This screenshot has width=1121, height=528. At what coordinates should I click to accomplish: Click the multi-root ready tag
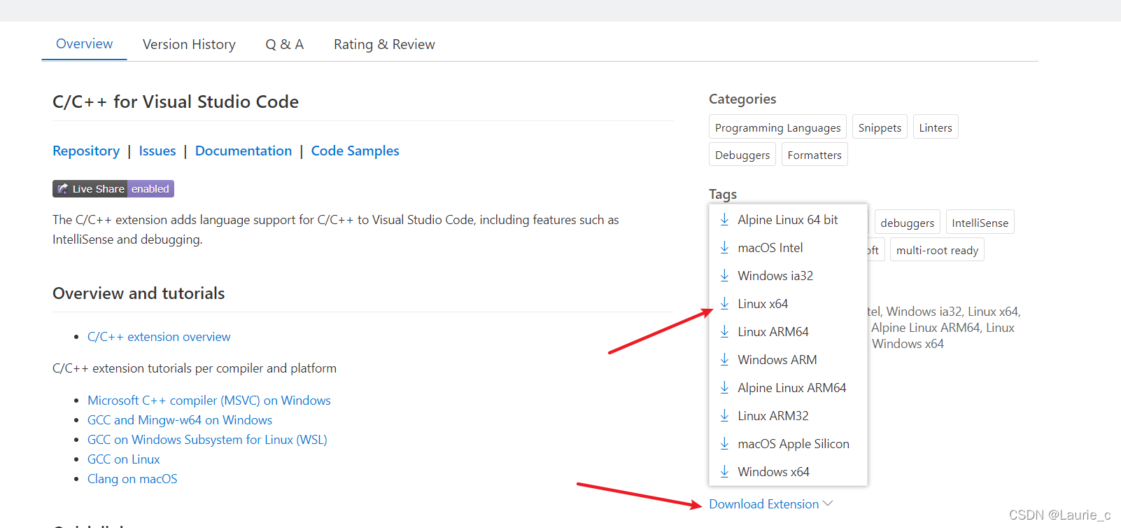point(937,250)
